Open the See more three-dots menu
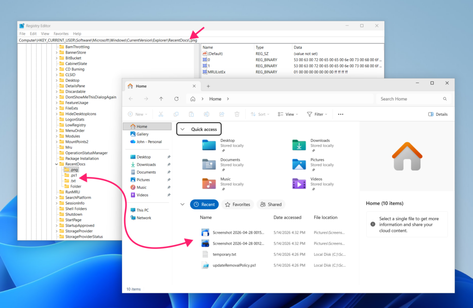The image size is (473, 308). coord(340,115)
